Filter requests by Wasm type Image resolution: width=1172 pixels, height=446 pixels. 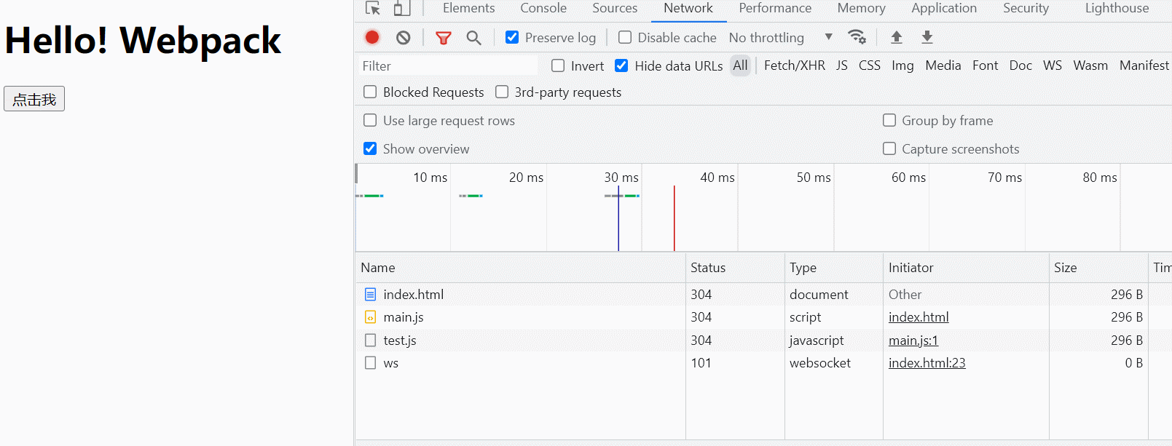pos(1090,65)
